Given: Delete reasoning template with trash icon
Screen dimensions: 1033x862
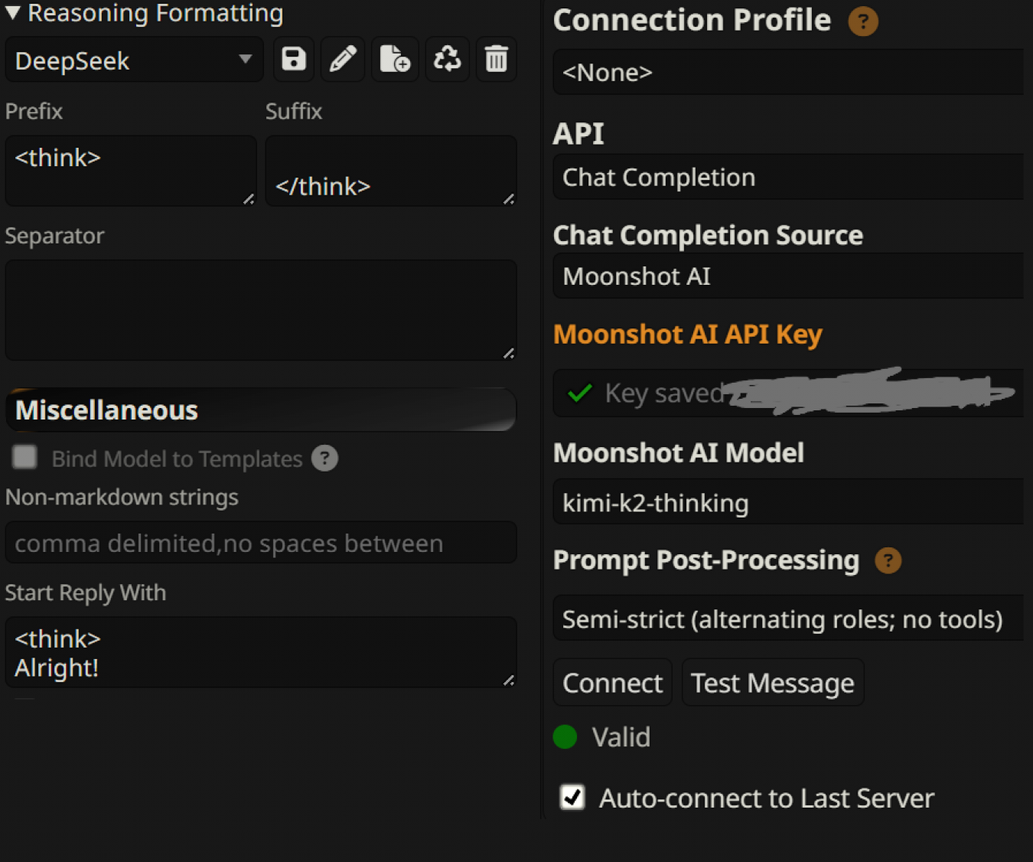Looking at the screenshot, I should coord(497,59).
